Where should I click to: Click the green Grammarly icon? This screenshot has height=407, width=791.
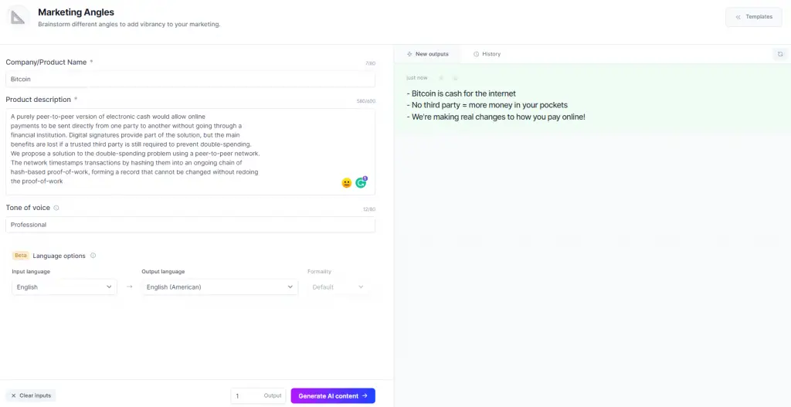tap(361, 182)
